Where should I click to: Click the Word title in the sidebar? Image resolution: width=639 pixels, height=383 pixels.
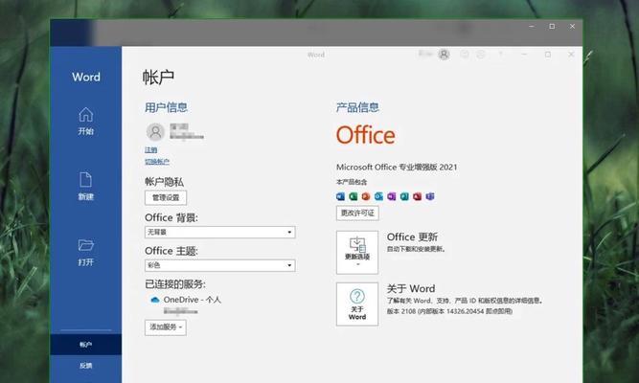tap(86, 77)
